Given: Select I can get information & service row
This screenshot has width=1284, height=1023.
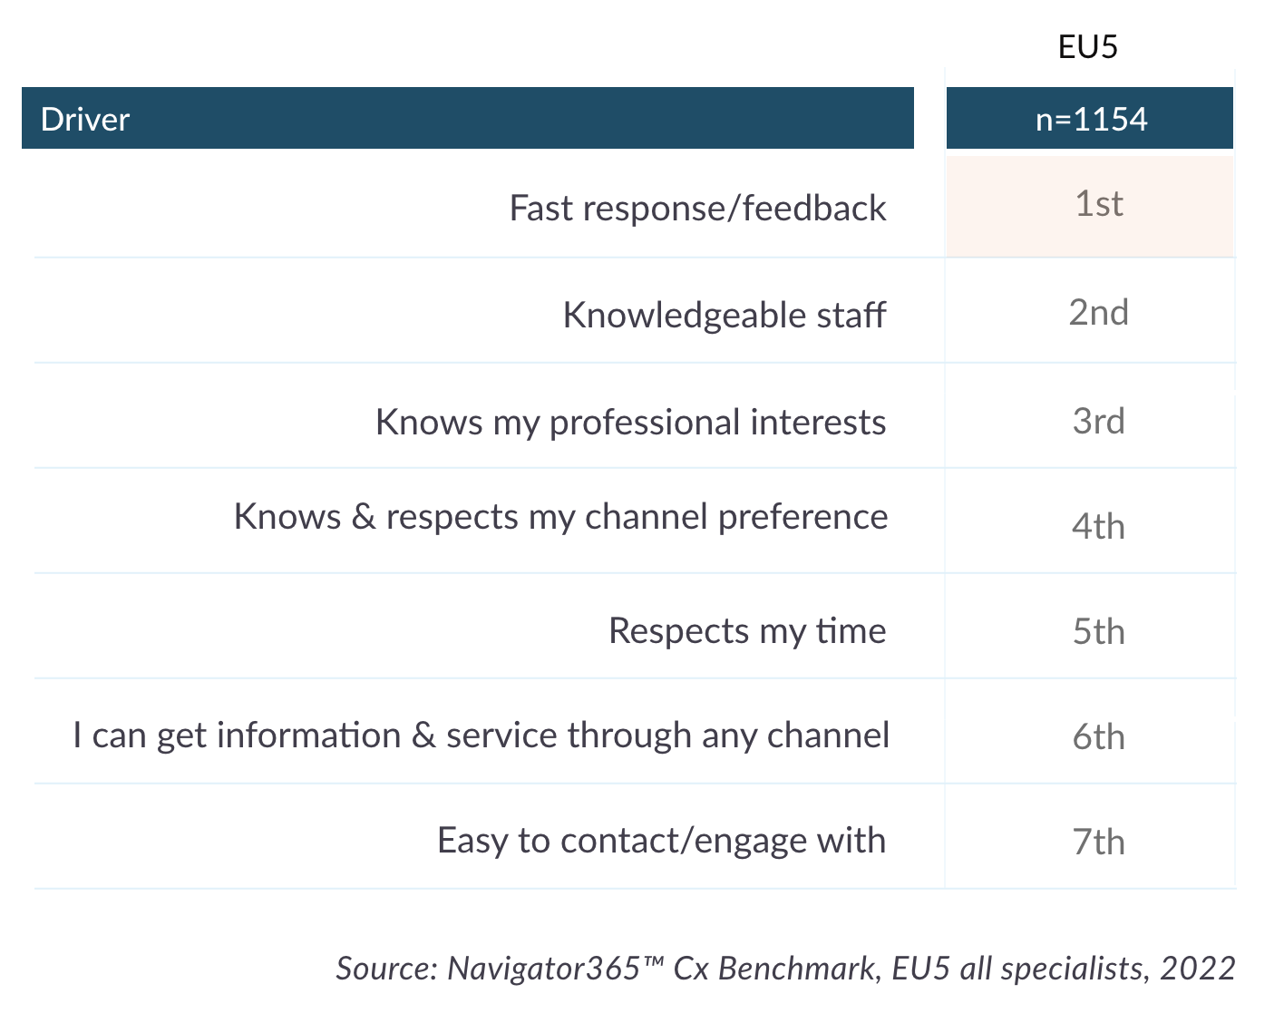Looking at the screenshot, I should click(x=481, y=736).
